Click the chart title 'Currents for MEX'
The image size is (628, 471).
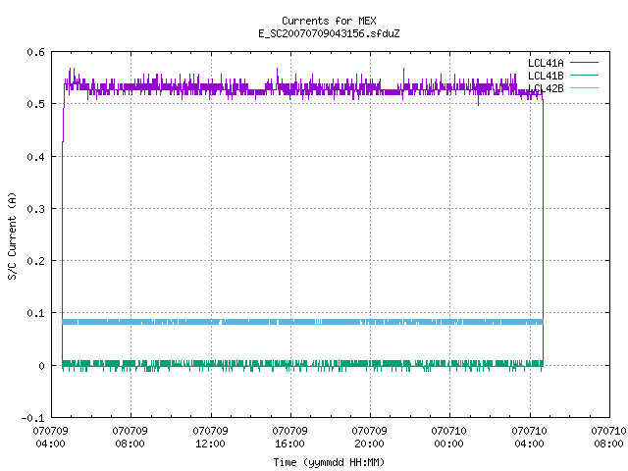329,21
